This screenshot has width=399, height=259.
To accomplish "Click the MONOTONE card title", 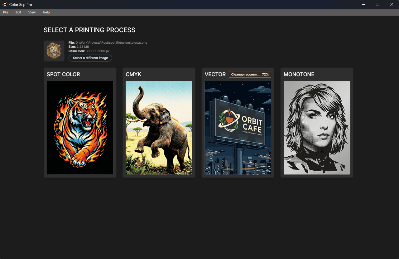I will point(299,74).
